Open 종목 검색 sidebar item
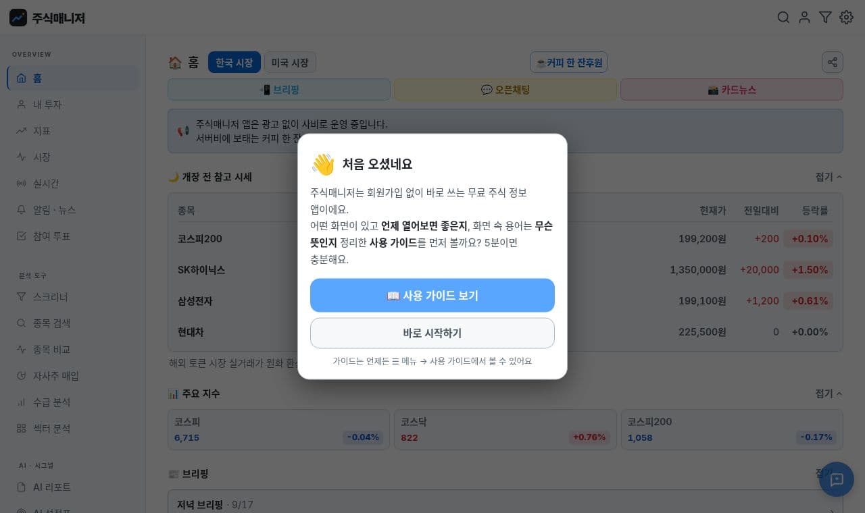This screenshot has width=865, height=513. [x=73, y=323]
